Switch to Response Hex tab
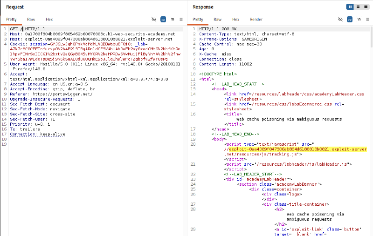373x236 pixels. (236, 20)
